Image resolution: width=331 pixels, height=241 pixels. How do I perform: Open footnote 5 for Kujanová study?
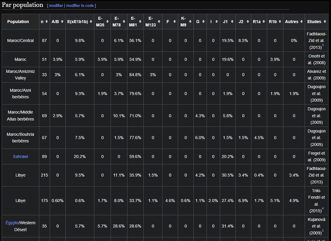(323, 231)
